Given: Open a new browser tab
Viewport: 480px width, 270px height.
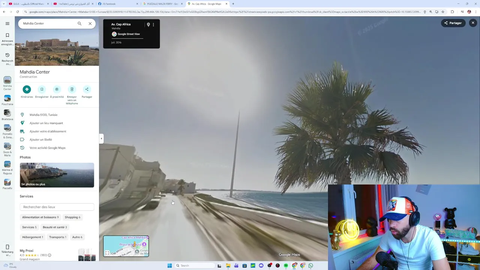Looking at the screenshot, I should coord(233,4).
